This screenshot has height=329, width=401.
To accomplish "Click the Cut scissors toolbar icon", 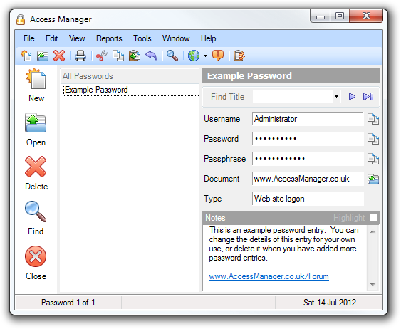I will tap(102, 56).
